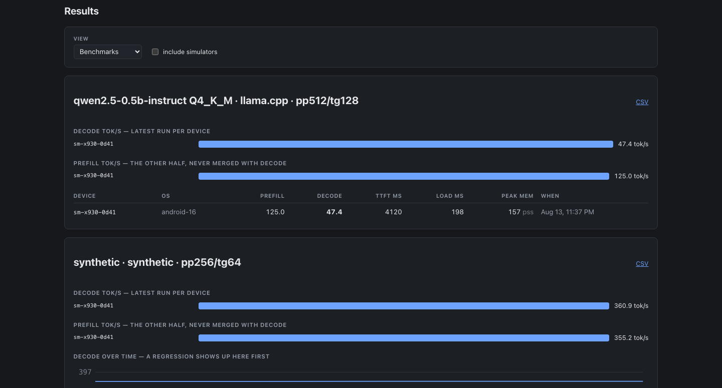Click the 397 chart axis label

point(85,372)
